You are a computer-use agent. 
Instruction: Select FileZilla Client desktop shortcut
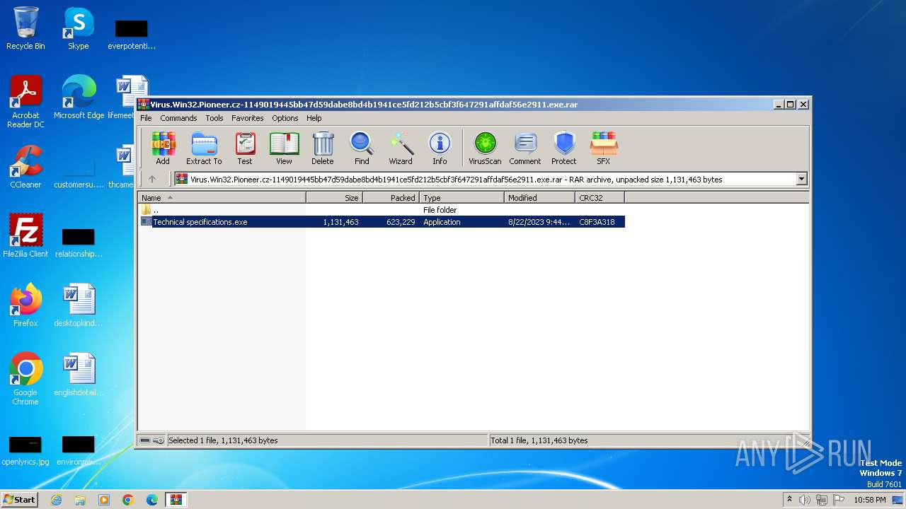(x=25, y=236)
